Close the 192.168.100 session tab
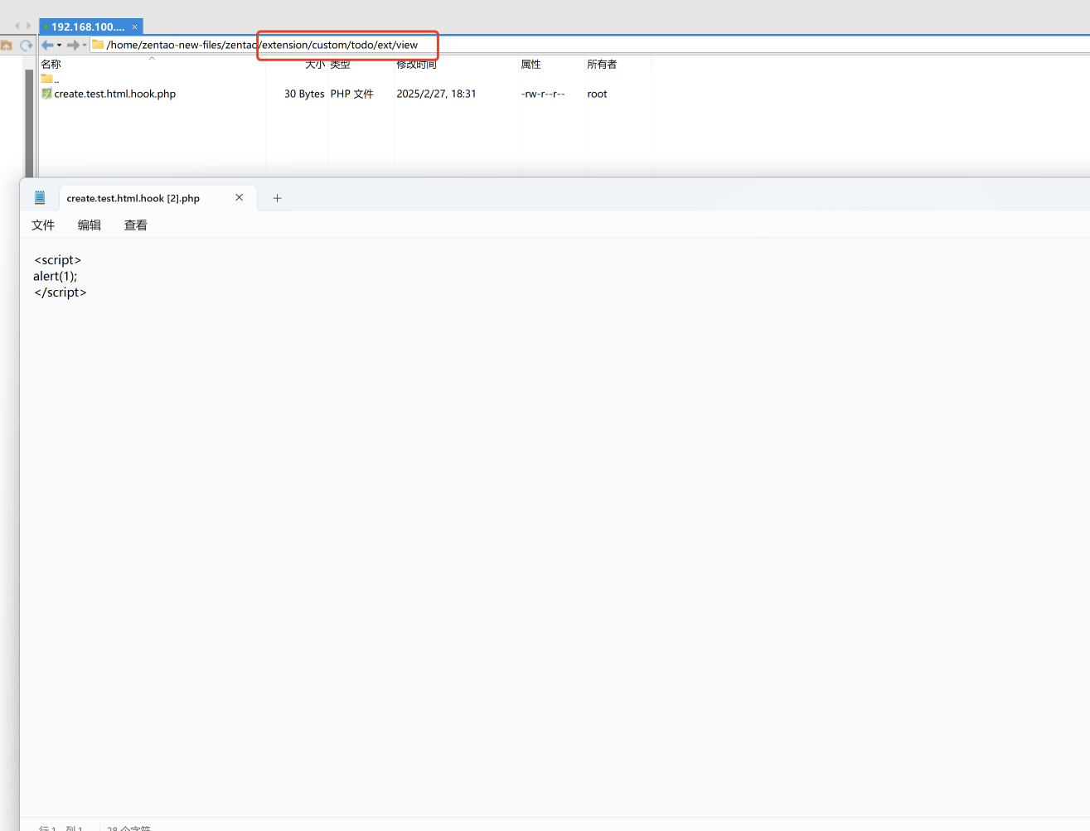The height and width of the screenshot is (831, 1090). 135,27
